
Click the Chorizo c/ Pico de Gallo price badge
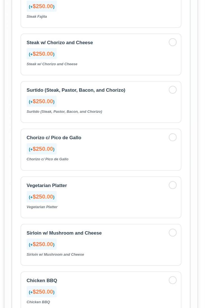click(x=42, y=149)
